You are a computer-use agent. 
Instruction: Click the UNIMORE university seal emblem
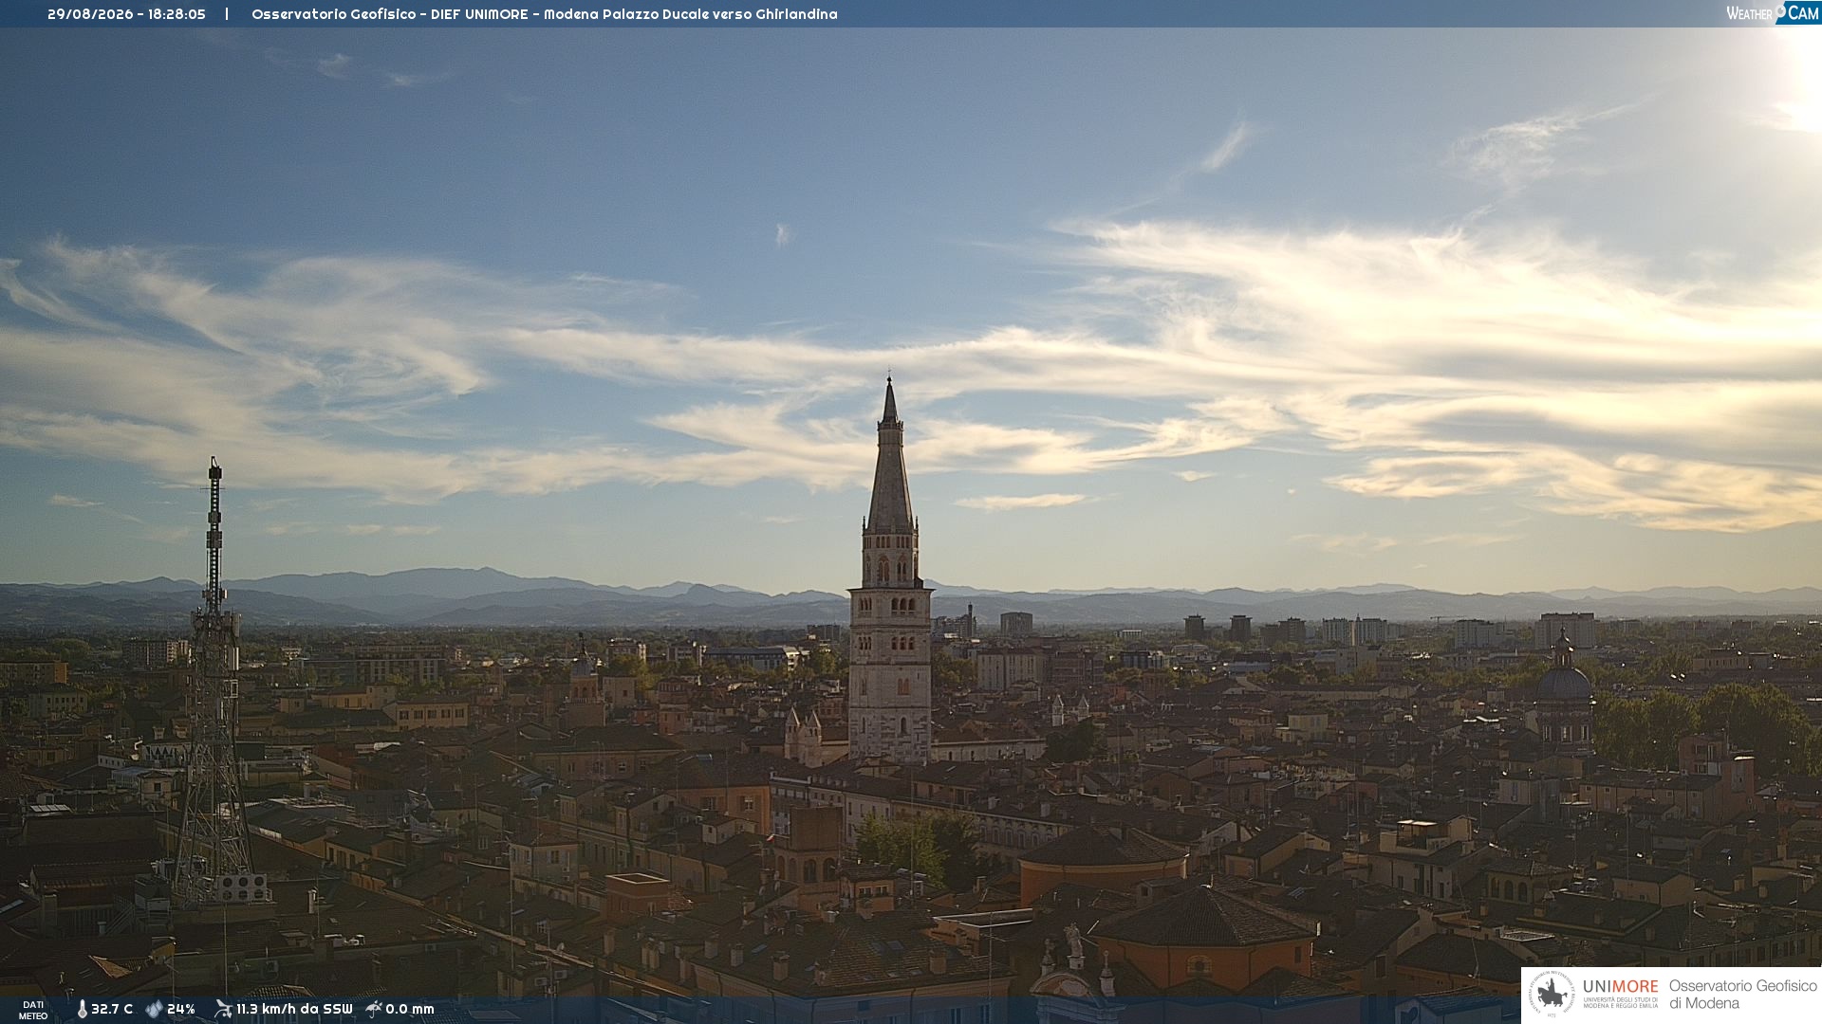pyautogui.click(x=1552, y=994)
